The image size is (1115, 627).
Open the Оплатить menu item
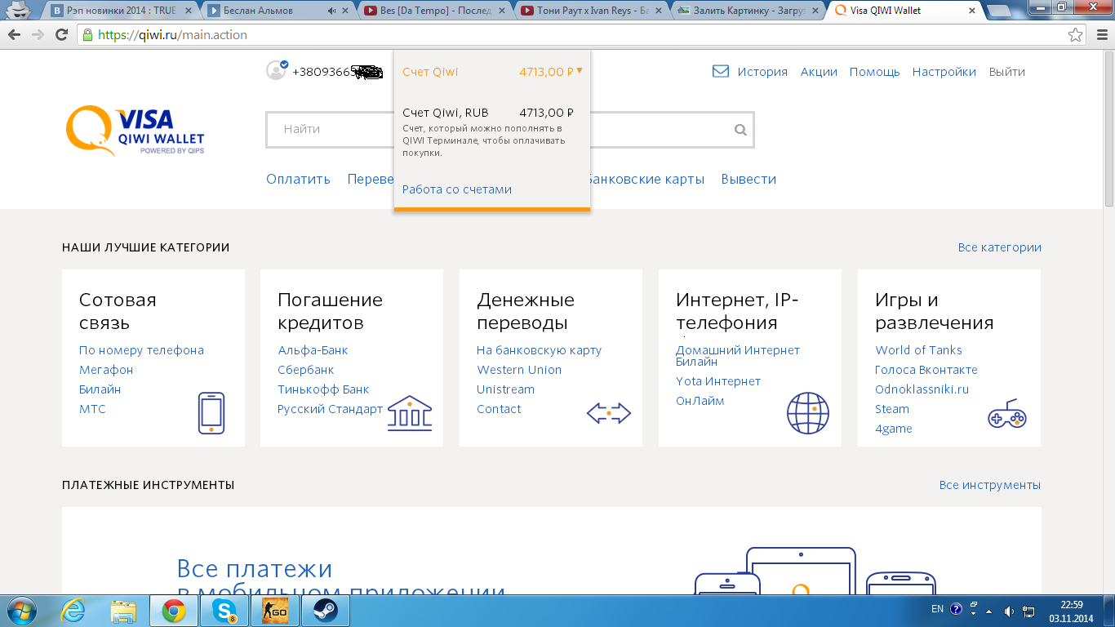point(298,179)
